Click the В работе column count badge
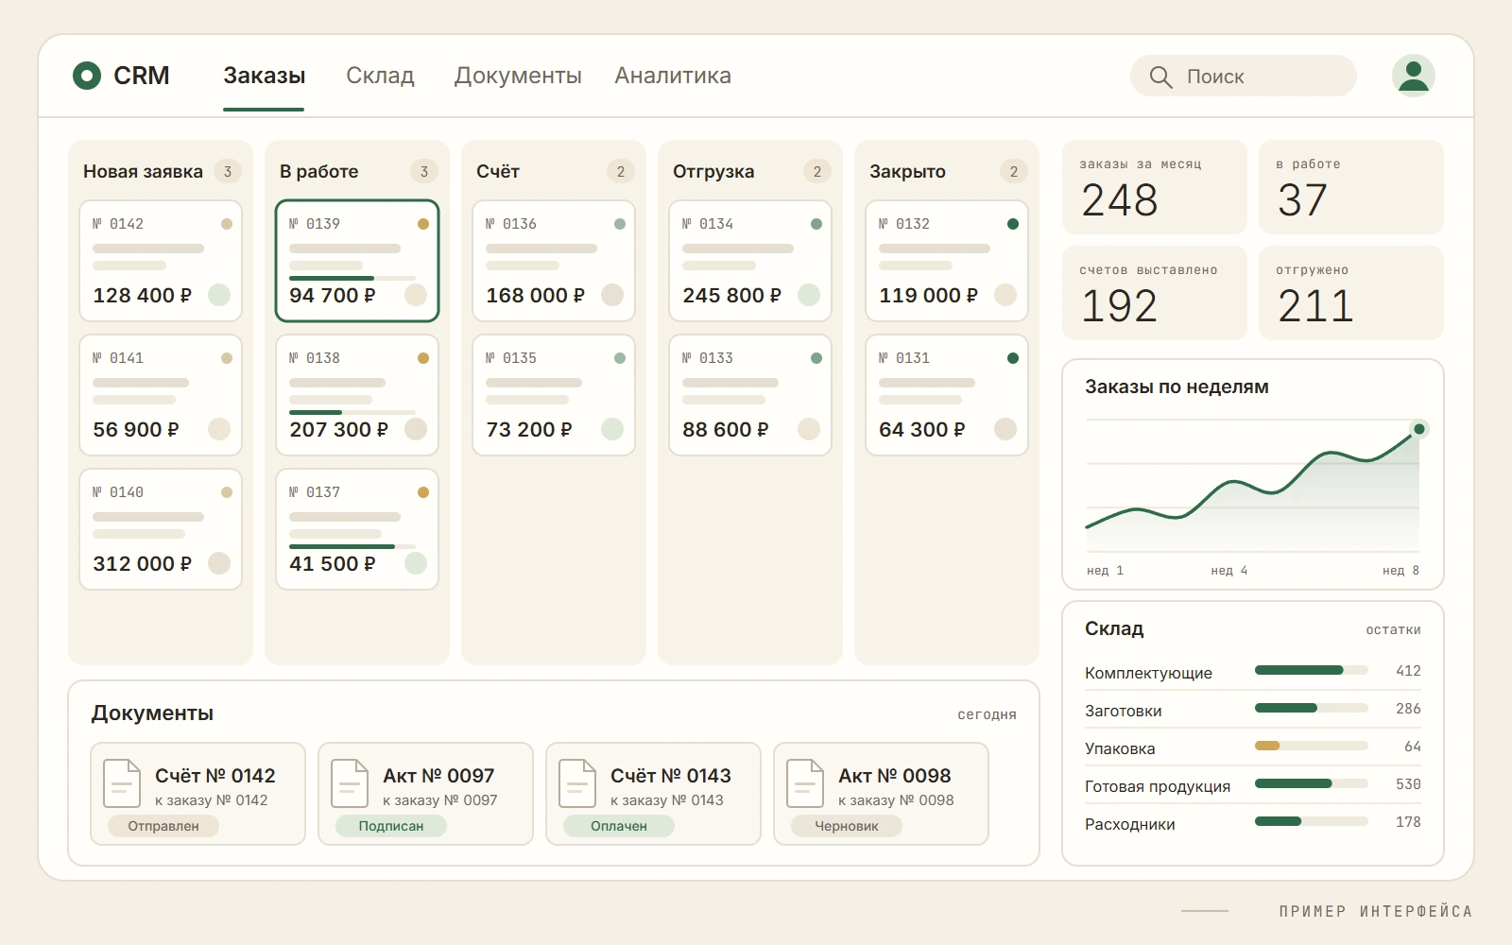 [424, 171]
